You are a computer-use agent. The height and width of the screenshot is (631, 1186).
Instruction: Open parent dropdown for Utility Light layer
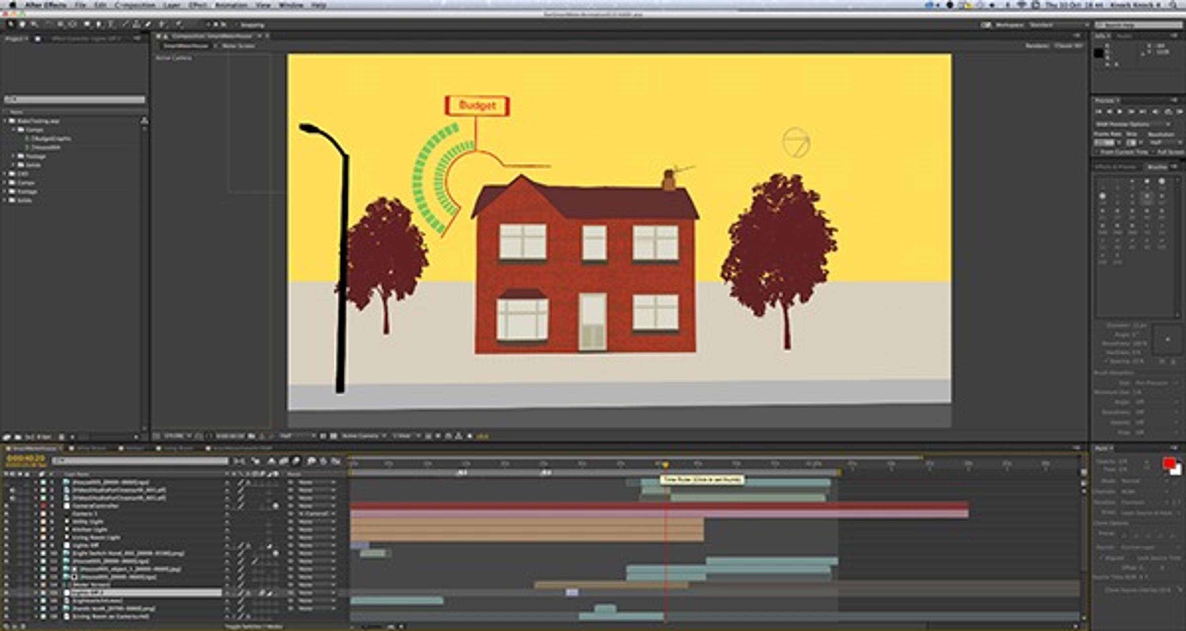(317, 521)
